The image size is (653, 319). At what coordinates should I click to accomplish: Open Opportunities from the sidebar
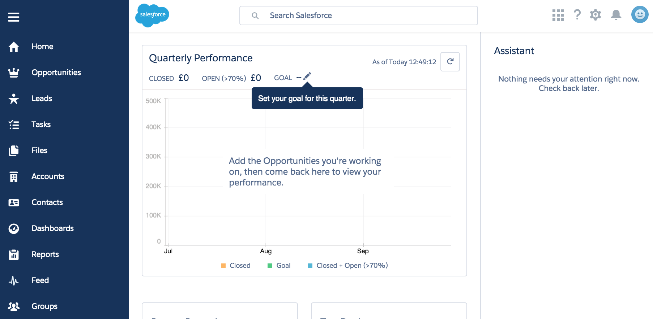coord(56,73)
